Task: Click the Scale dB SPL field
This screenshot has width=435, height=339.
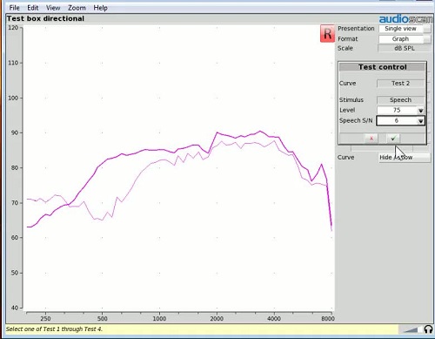Action: tap(404, 48)
